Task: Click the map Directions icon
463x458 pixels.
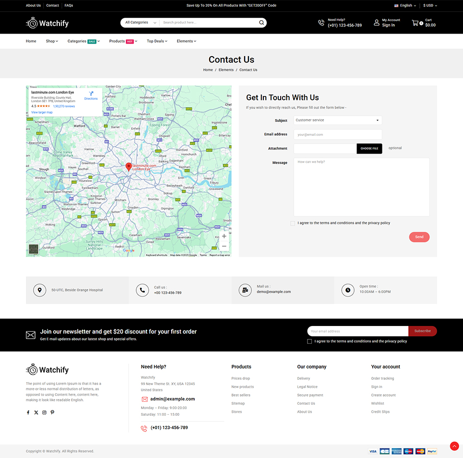Action: tap(91, 94)
